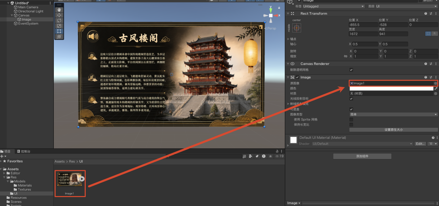Click the scene orientation gizmo center cube
The width and height of the screenshot is (439, 206).
click(271, 15)
